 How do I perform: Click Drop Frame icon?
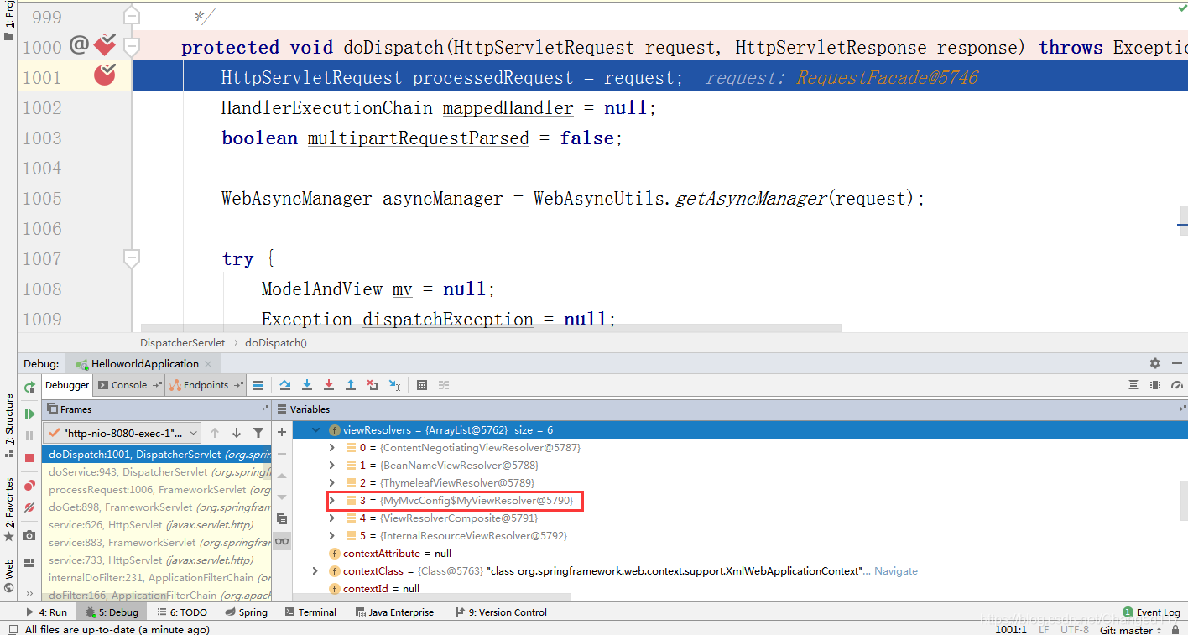(373, 385)
